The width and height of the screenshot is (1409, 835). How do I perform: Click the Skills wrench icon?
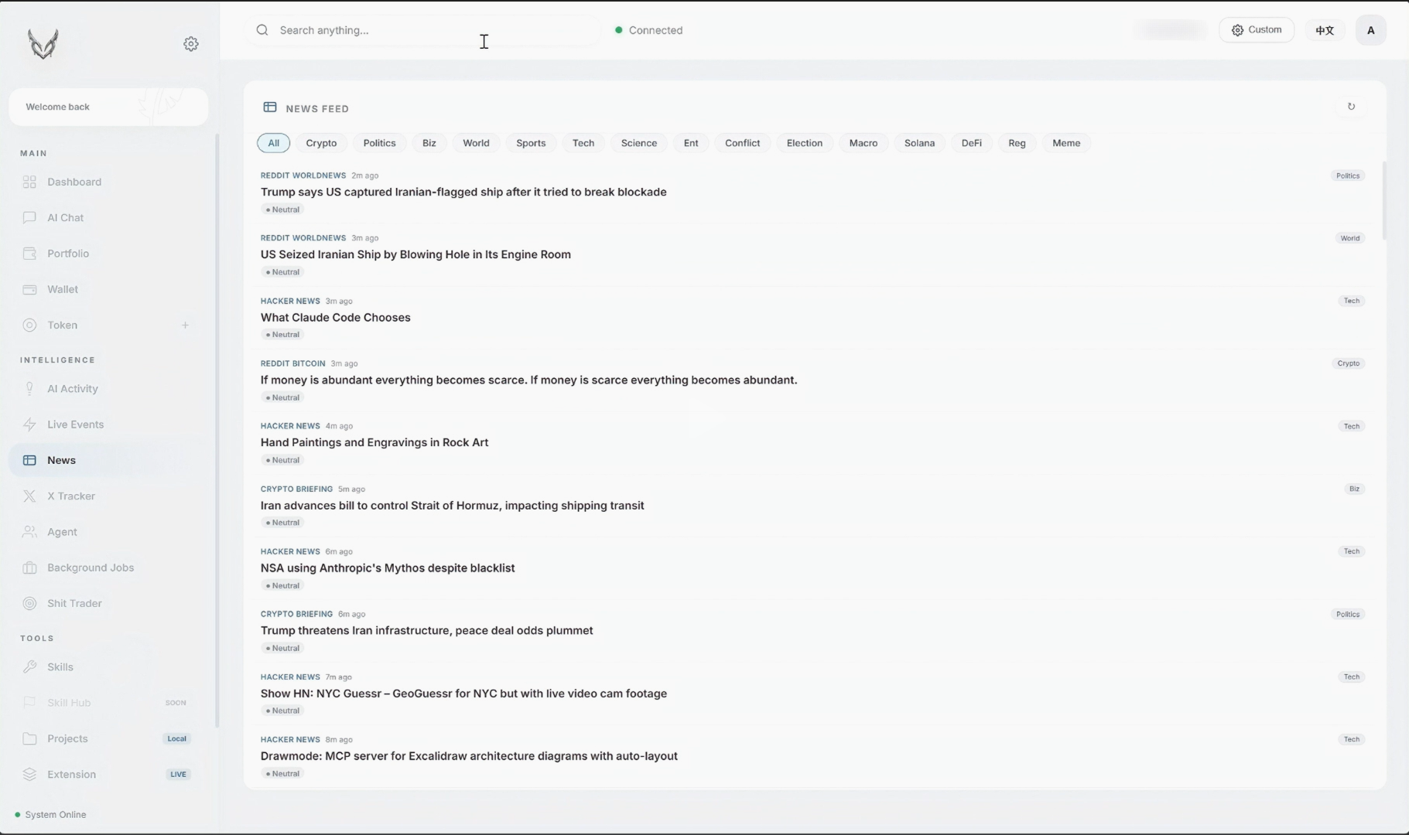click(x=29, y=666)
